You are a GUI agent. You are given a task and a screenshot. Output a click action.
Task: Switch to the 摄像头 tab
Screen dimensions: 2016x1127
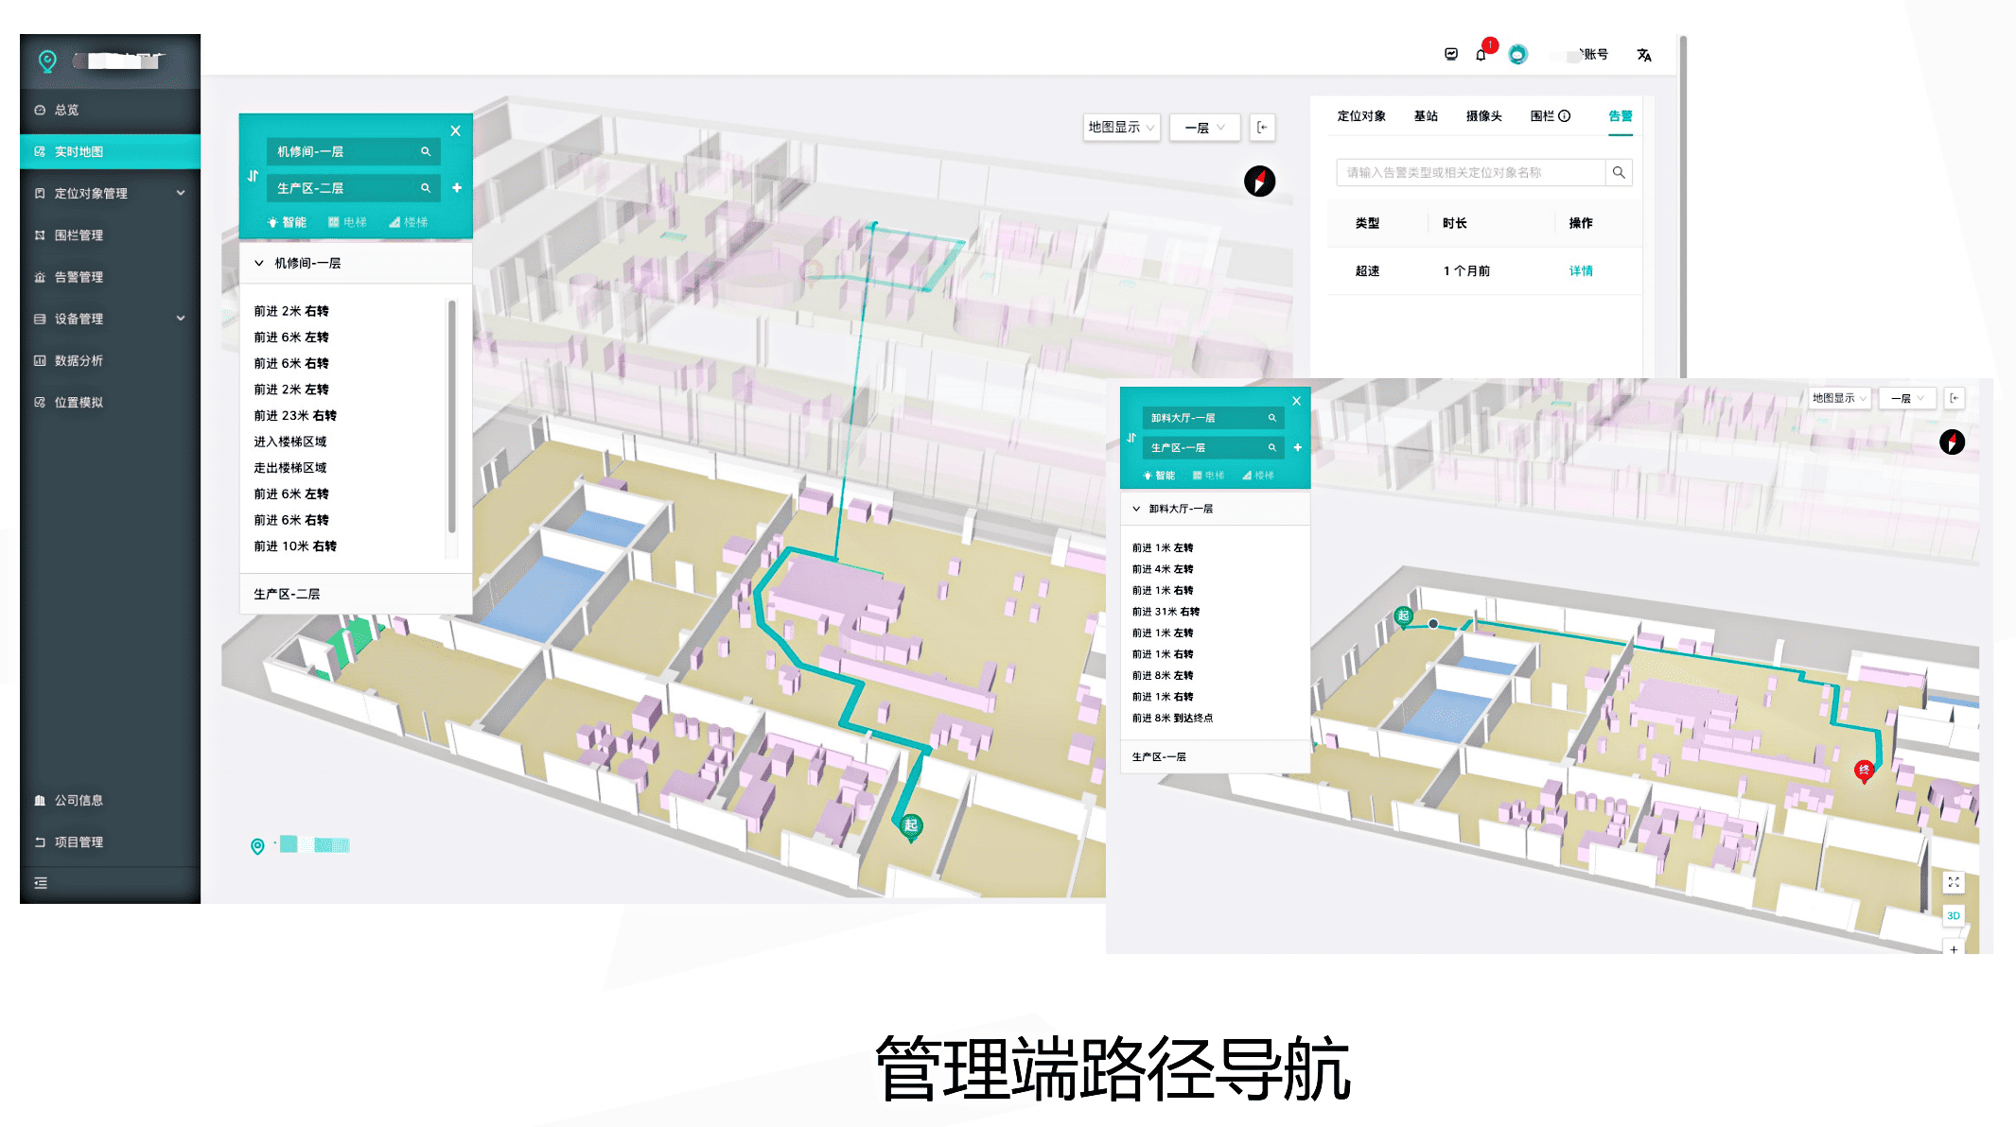(x=1483, y=116)
